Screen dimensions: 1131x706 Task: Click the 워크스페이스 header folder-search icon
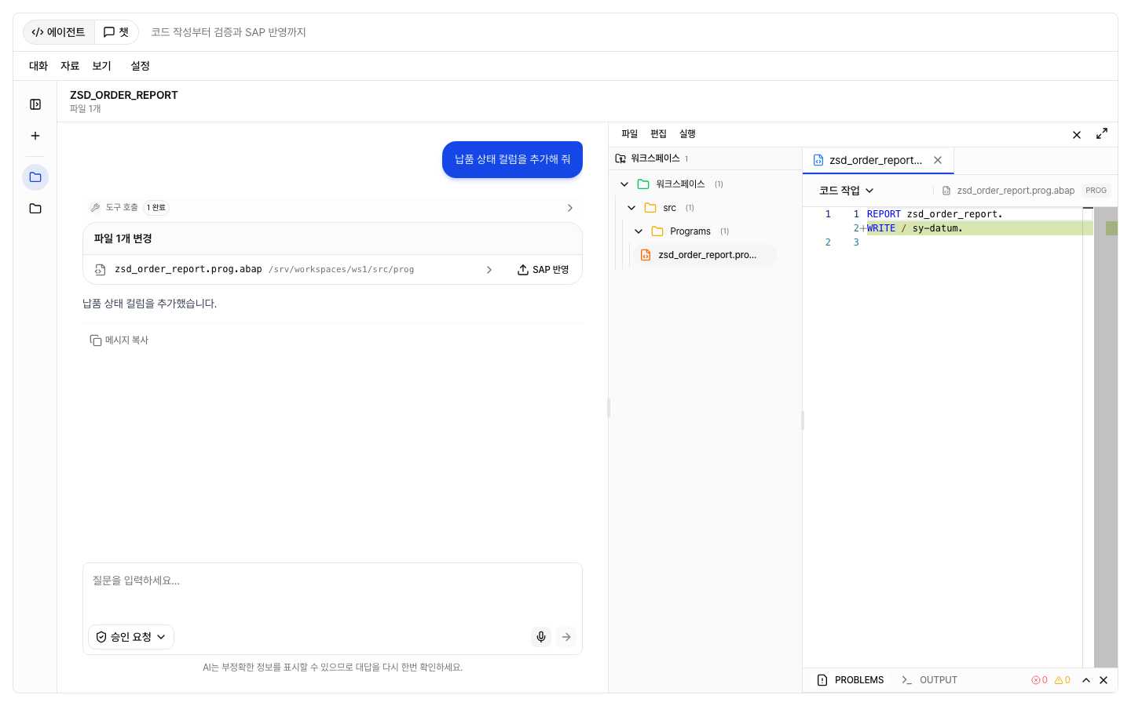point(620,158)
